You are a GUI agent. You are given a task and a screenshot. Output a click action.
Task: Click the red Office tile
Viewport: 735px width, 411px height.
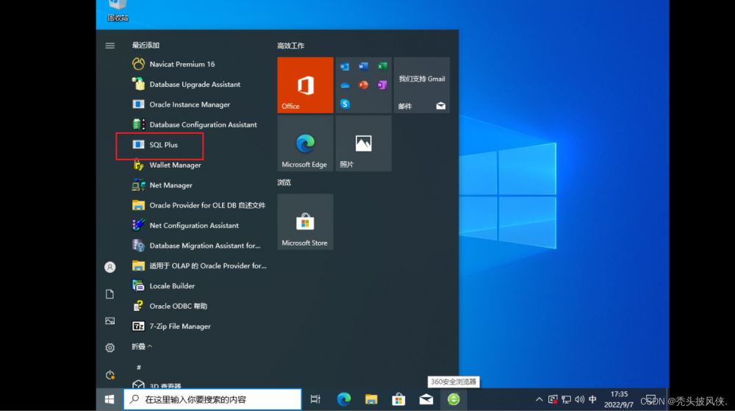[304, 85]
